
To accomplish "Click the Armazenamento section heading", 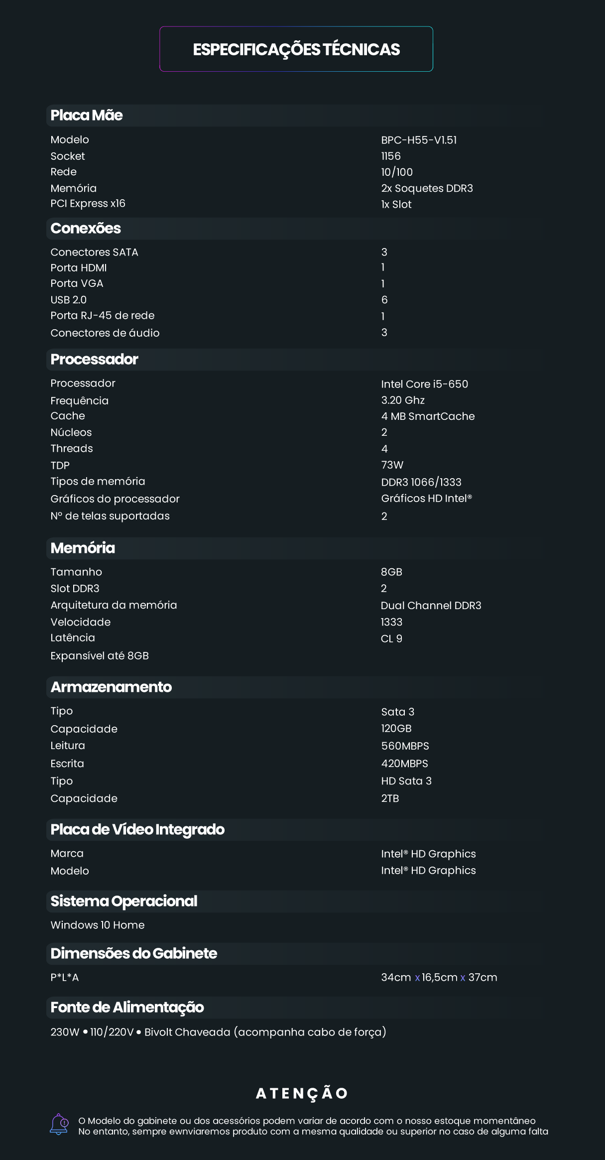I will [111, 687].
